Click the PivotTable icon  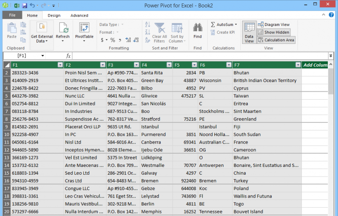click(x=84, y=28)
